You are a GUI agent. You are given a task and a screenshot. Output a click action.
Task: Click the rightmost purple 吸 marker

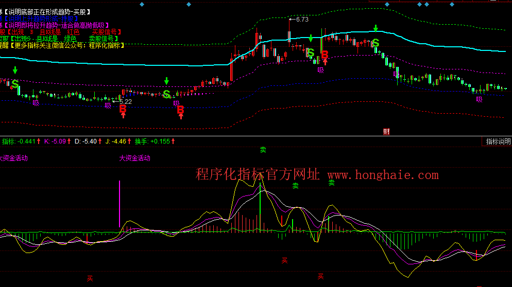coord(480,99)
